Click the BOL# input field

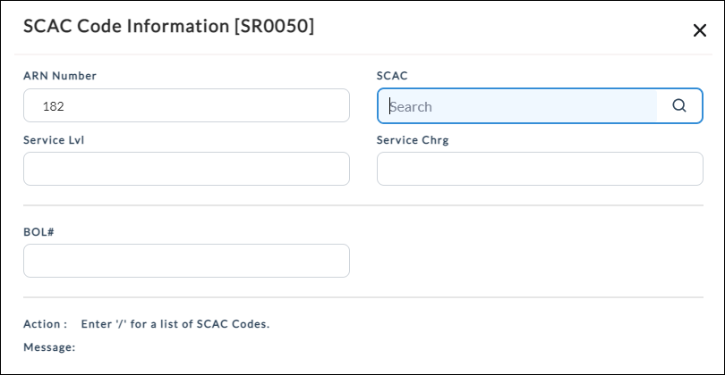click(x=186, y=261)
